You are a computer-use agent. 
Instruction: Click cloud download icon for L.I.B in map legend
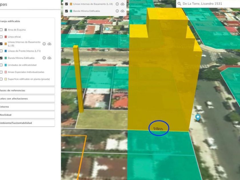(123, 4)
